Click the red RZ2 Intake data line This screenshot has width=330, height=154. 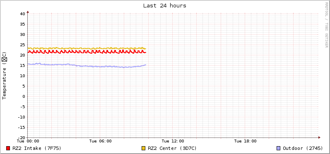pos(87,52)
